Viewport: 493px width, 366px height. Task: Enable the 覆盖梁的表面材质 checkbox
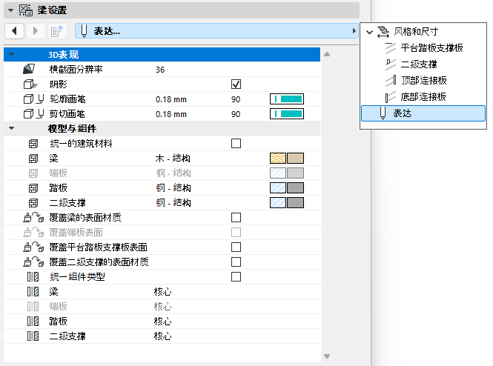[236, 217]
